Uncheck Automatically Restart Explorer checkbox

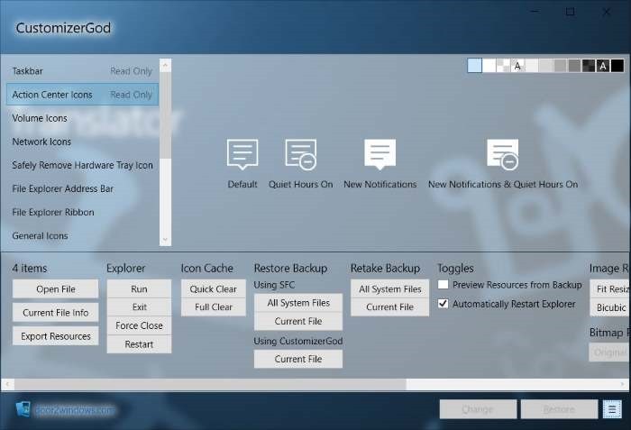point(444,303)
